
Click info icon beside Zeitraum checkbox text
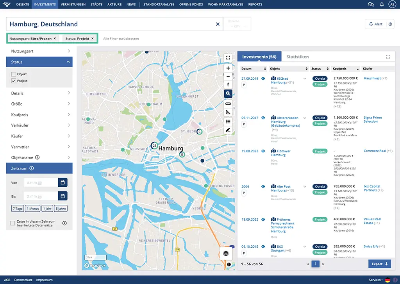click(x=64, y=223)
